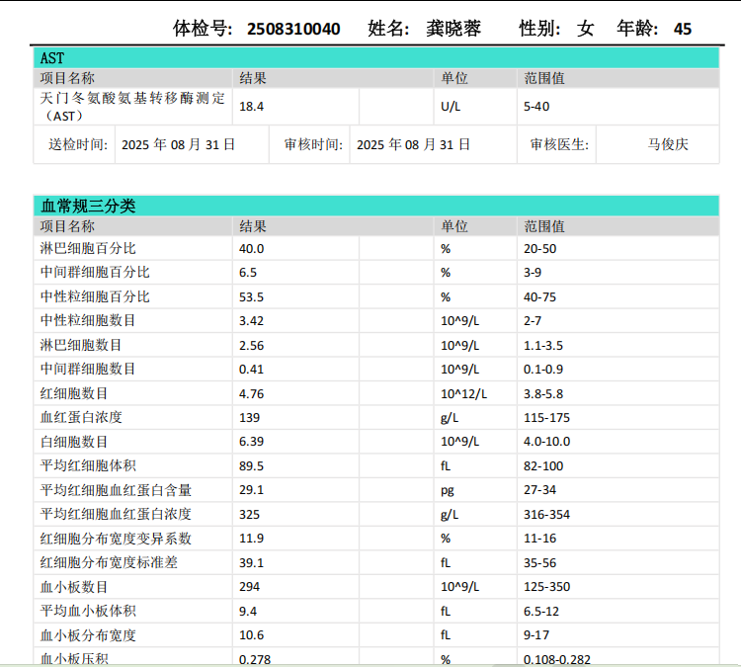Screen dimensions: 741x667
Task: Click the AST result value 18.4
Action: (x=252, y=107)
